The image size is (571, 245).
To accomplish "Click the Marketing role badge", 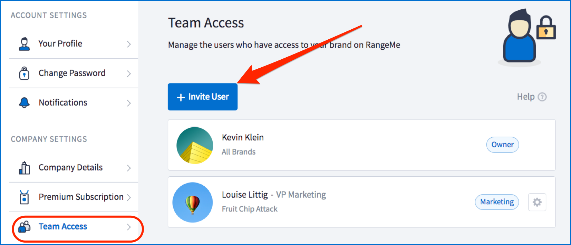I will [497, 202].
